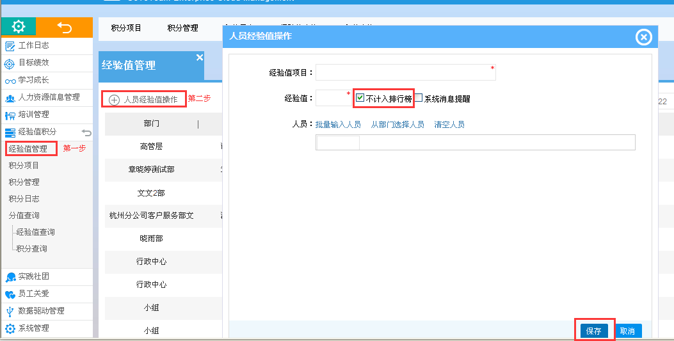Click the 批量输入人员 link
Viewport: 674px width, 341px height.
[338, 125]
